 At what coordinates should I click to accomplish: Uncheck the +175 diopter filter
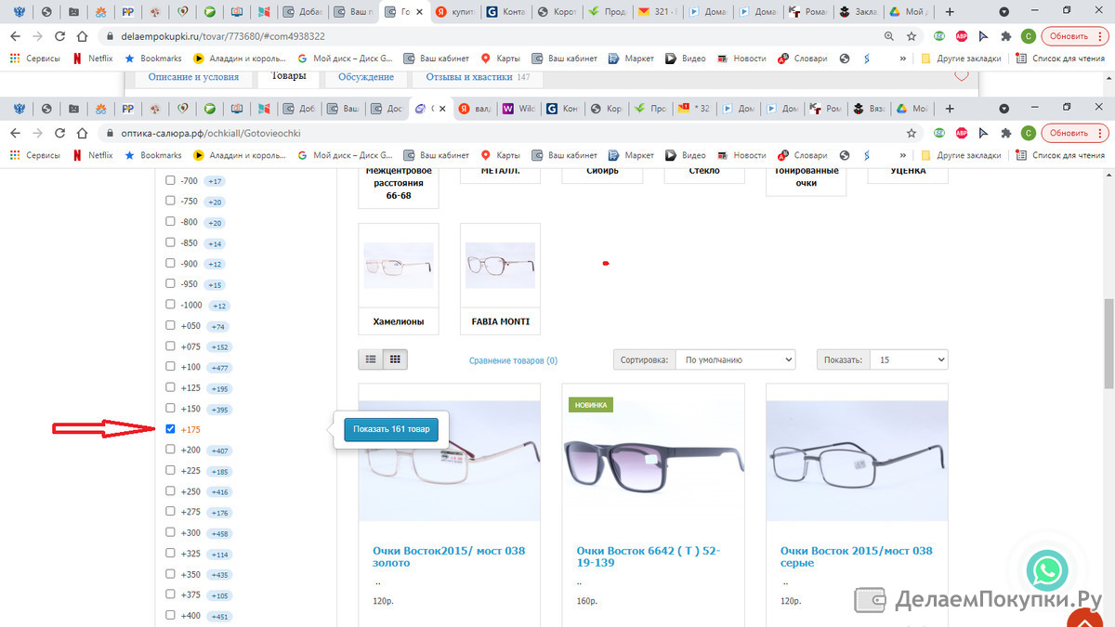pos(170,429)
